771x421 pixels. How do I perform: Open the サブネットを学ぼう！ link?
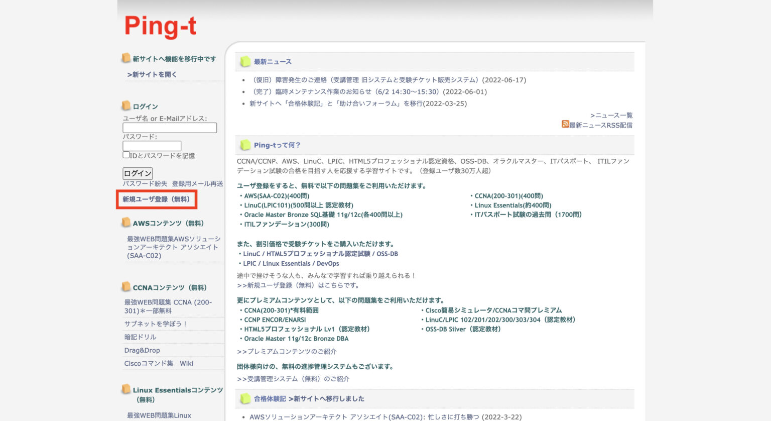(x=156, y=324)
